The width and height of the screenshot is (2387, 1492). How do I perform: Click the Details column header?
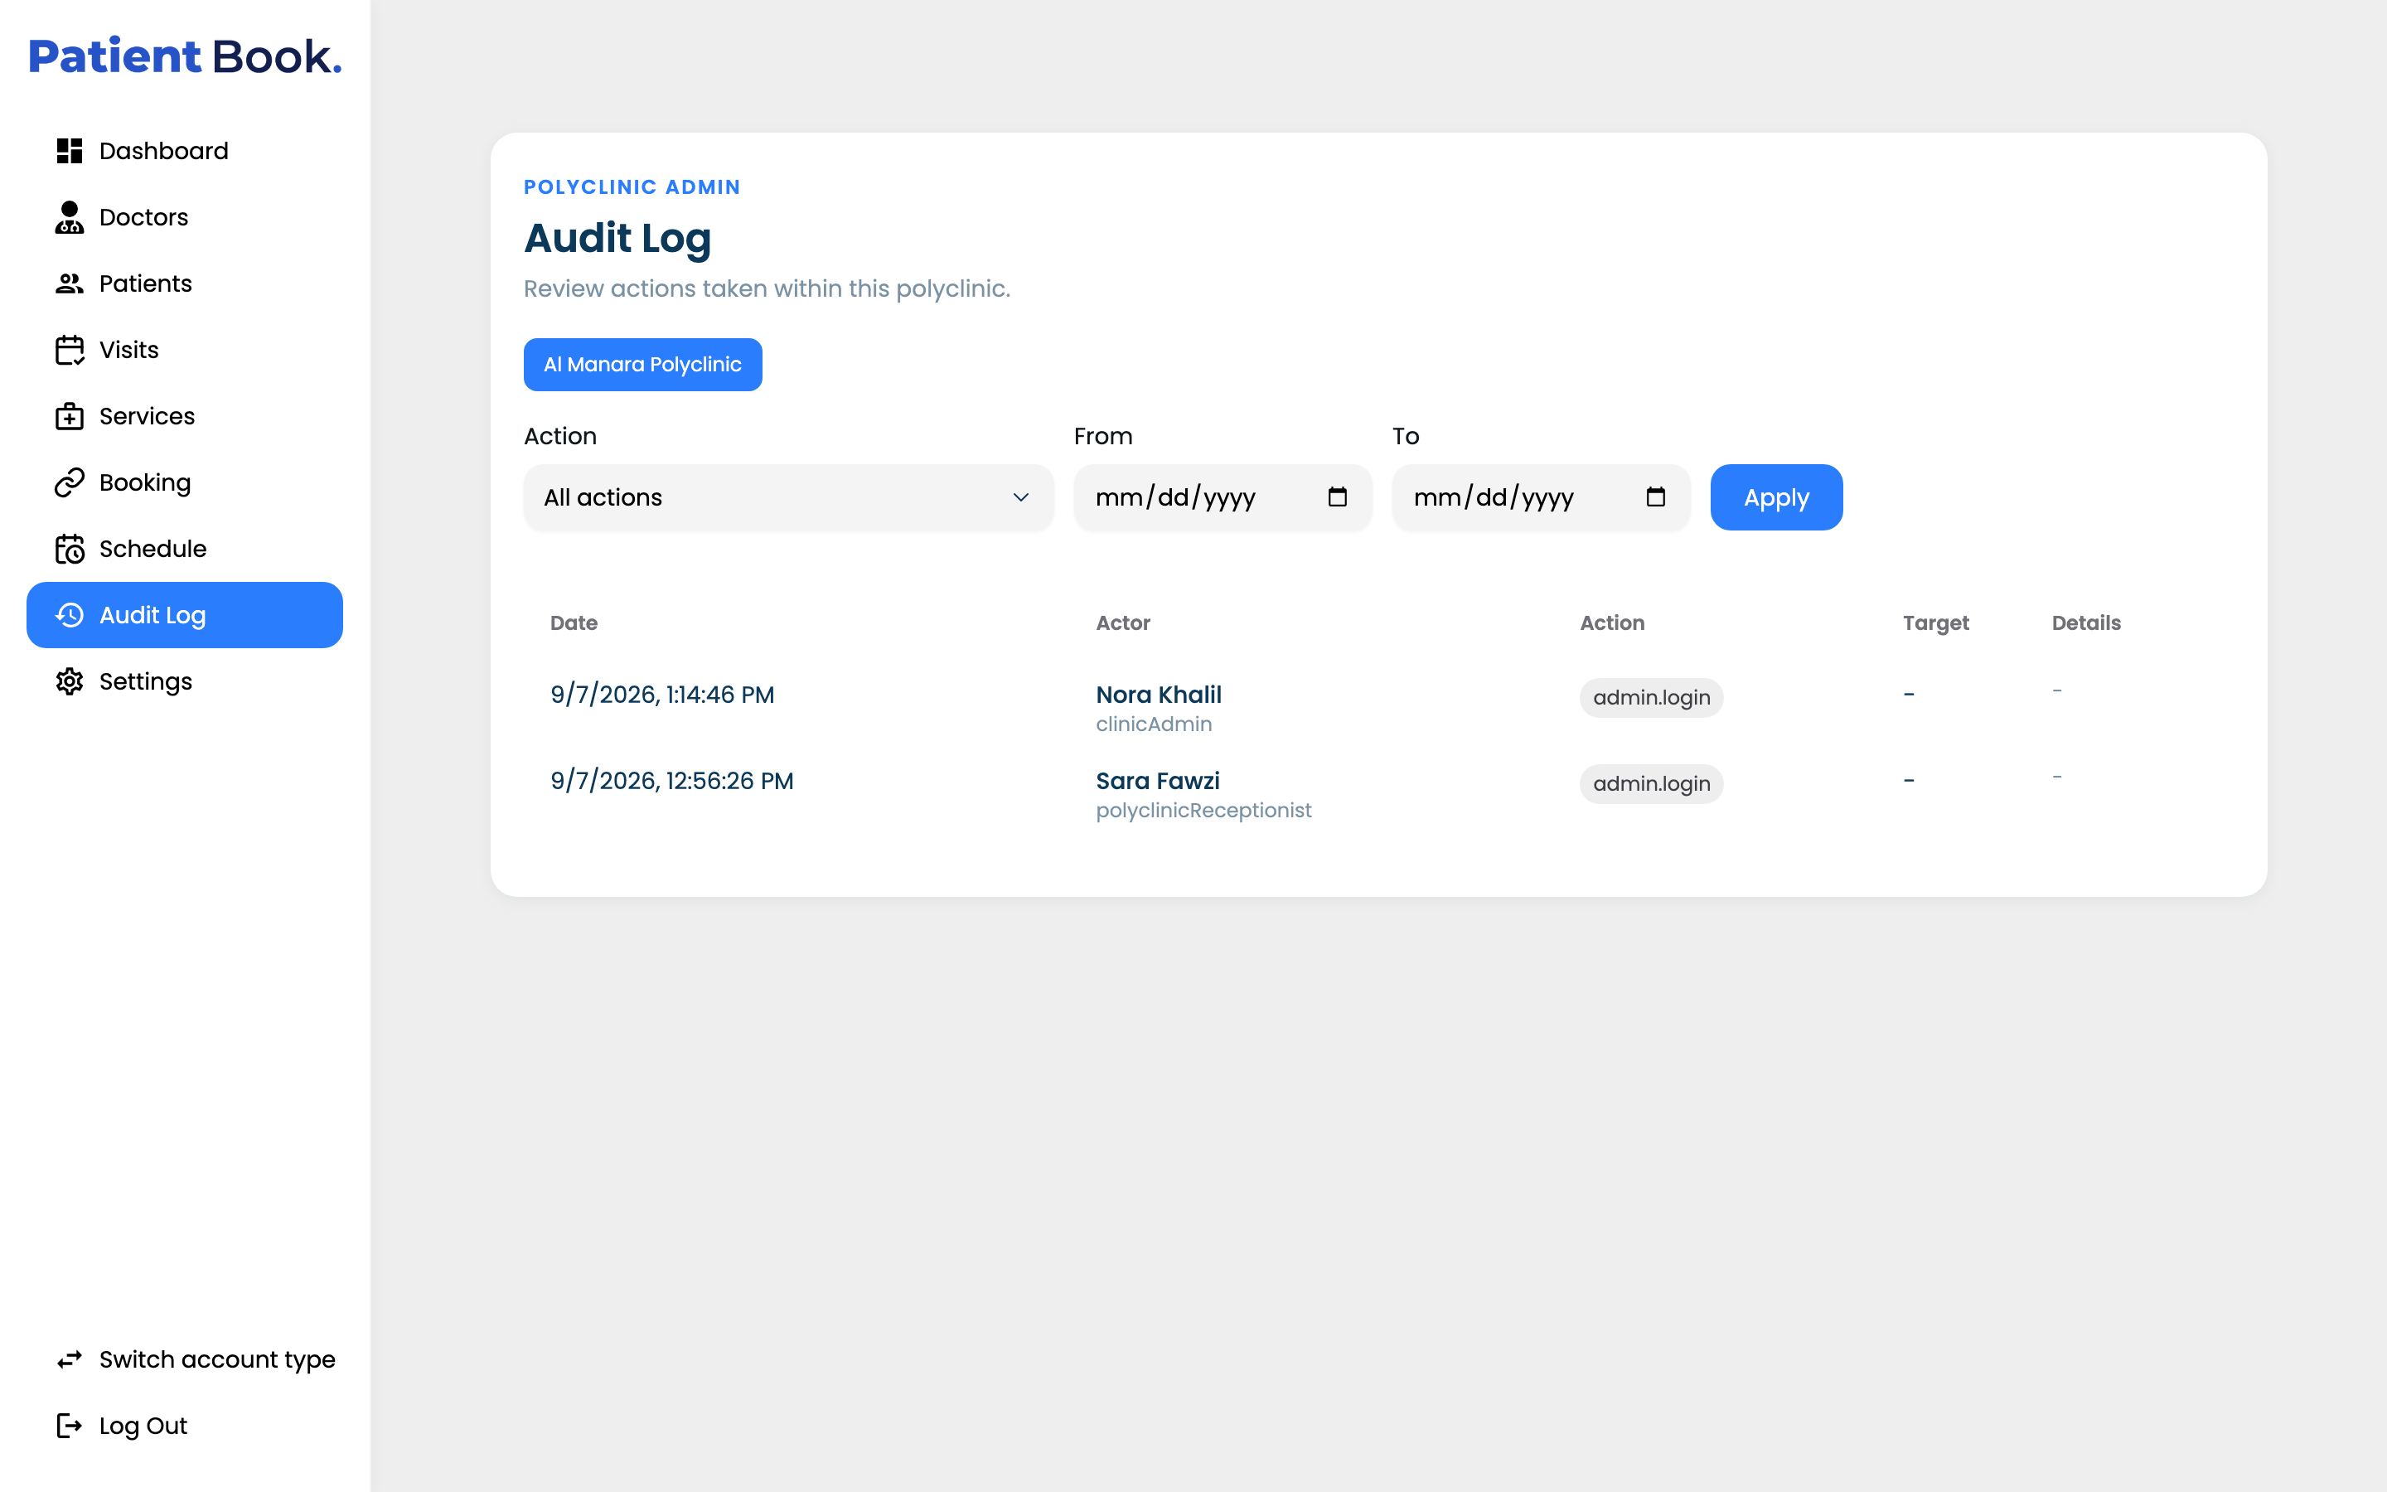pyautogui.click(x=2086, y=622)
